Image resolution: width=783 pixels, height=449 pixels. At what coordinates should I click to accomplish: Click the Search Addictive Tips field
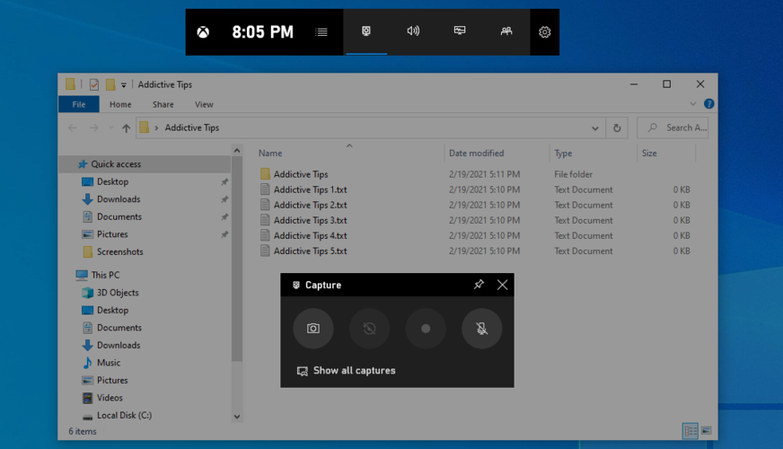[673, 128]
